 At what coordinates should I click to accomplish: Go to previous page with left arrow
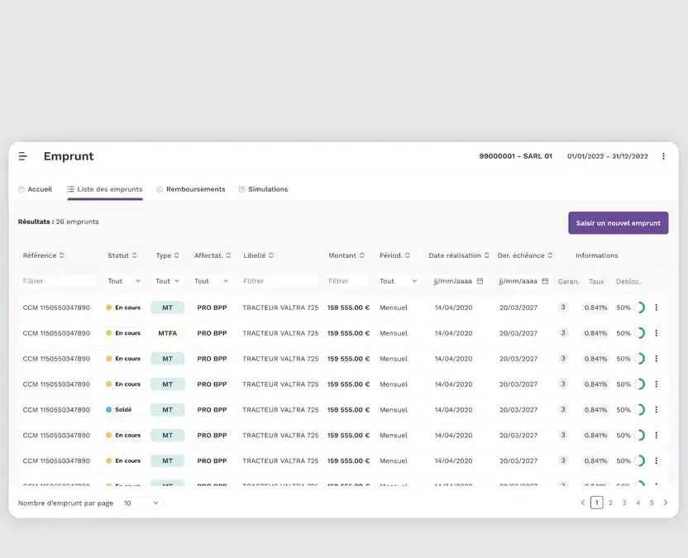(x=583, y=503)
